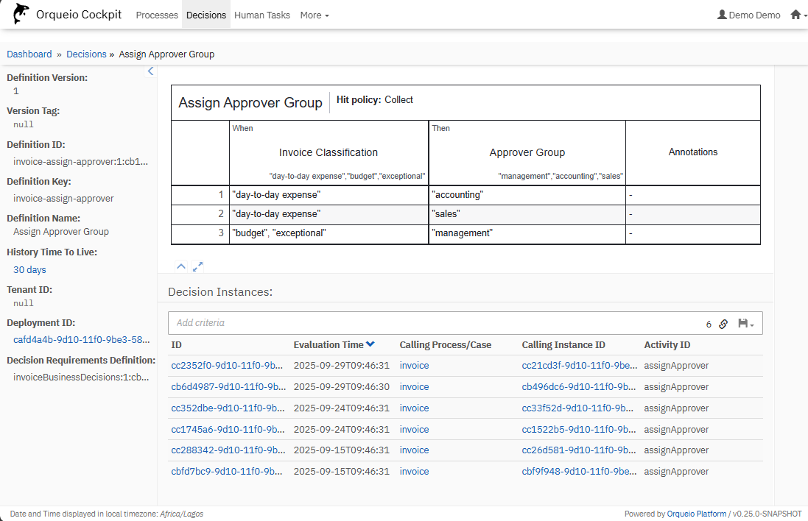808x521 pixels.
Task: Click the Decisions breadcrumb link
Action: (86, 54)
